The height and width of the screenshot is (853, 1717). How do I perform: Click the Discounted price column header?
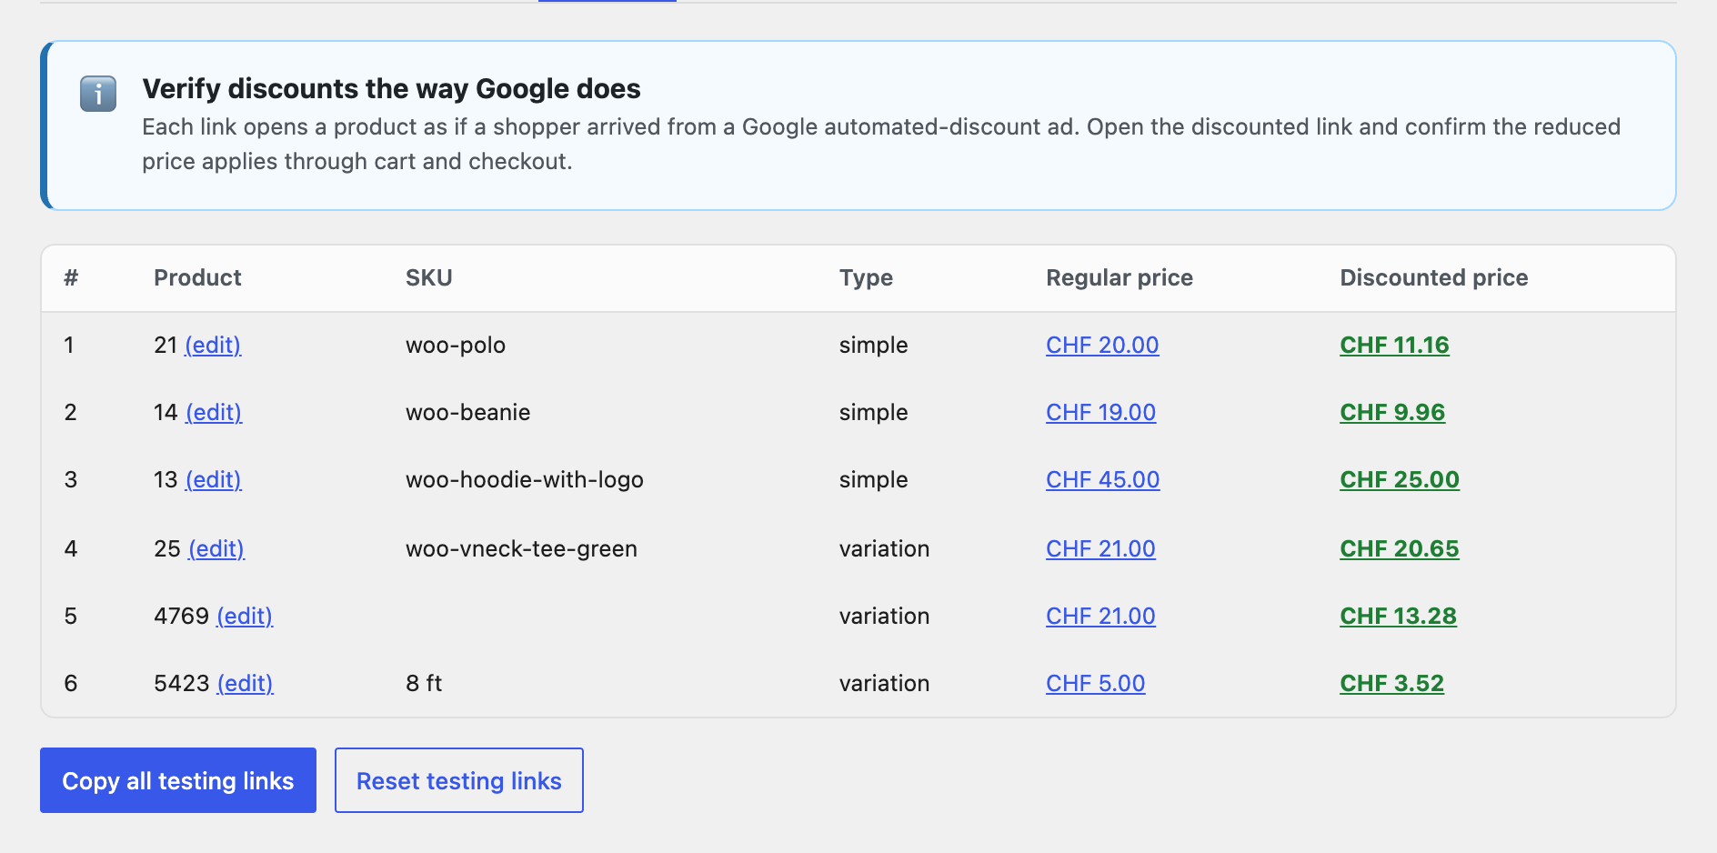1434,278
